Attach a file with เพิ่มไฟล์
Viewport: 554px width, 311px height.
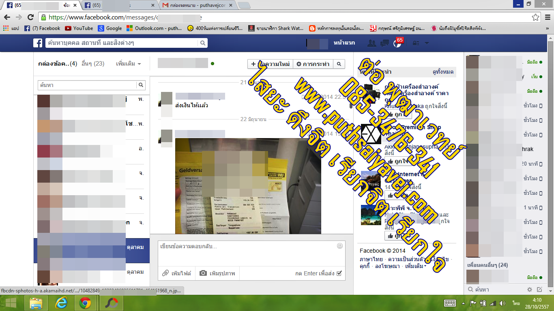click(x=177, y=273)
